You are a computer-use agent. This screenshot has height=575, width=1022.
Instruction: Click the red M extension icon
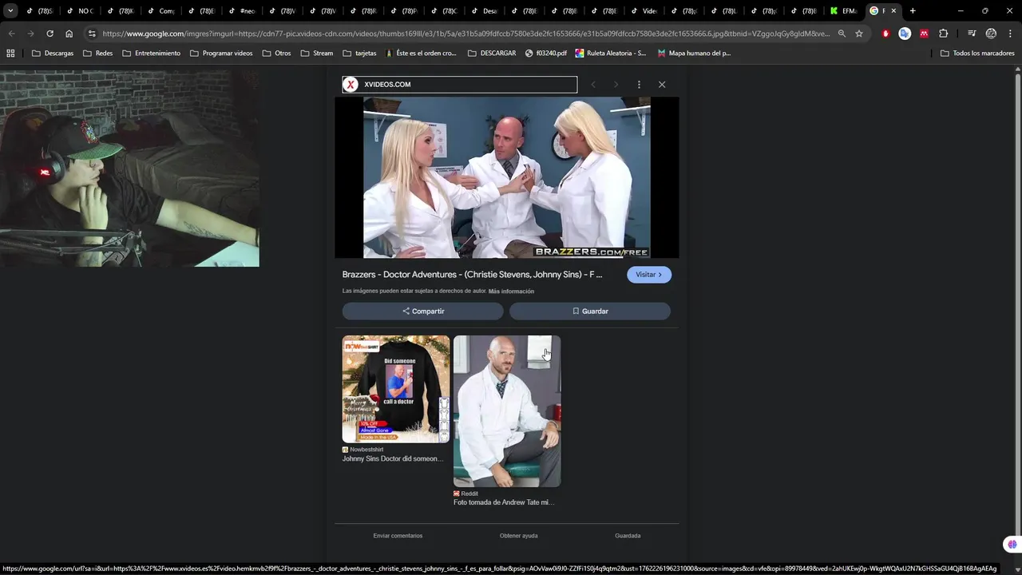pos(924,34)
